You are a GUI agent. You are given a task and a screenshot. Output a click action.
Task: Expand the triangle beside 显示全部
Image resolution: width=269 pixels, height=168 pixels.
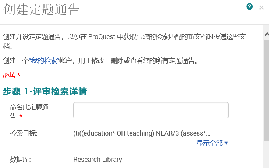tap(226, 143)
